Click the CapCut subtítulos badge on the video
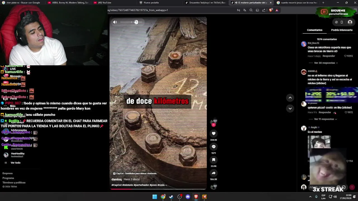Screen dimensions: 358x201 [x=135, y=173]
